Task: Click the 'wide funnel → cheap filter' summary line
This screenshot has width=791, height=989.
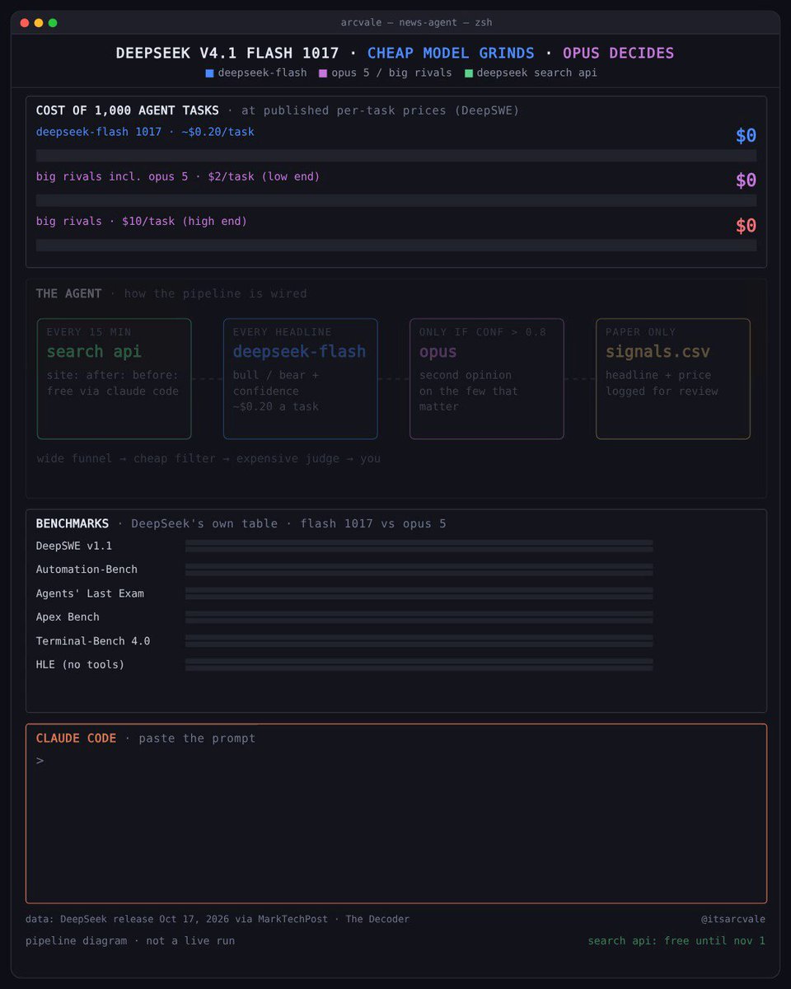Action: tap(208, 458)
